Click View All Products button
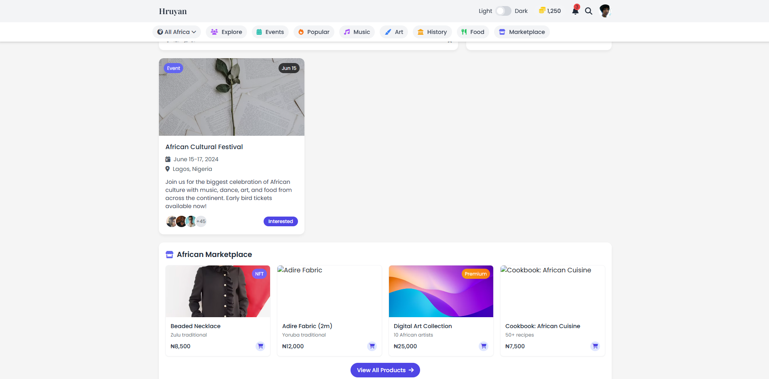Screen dimensions: 769x379 click(385, 370)
